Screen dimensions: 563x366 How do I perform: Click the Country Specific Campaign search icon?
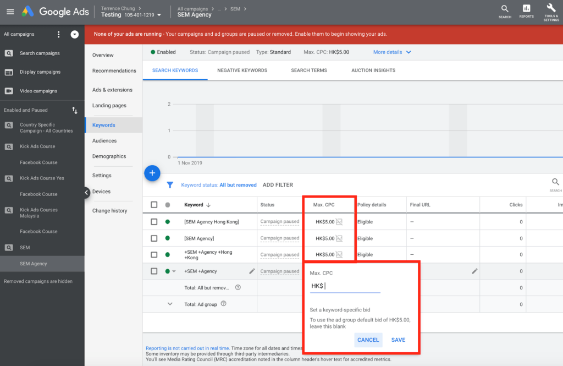click(x=9, y=125)
